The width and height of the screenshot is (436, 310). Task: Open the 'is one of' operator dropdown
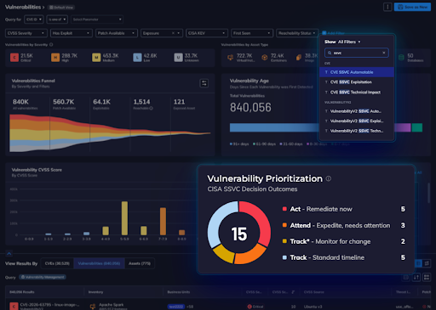point(57,20)
